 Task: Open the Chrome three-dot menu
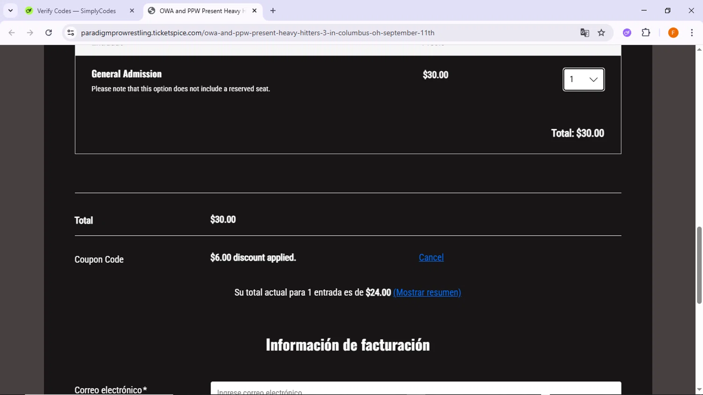click(x=692, y=33)
